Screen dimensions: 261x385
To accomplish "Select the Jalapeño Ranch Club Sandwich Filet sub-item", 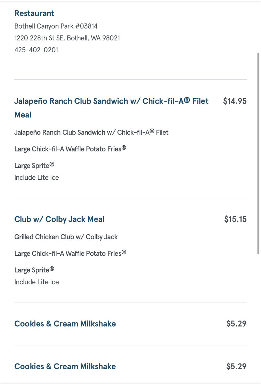I will click(91, 132).
